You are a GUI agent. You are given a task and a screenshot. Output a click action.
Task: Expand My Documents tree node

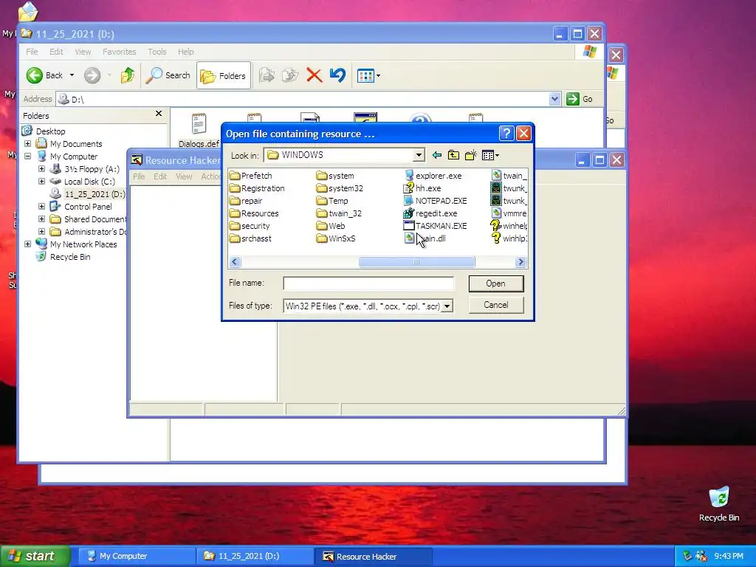click(x=27, y=144)
